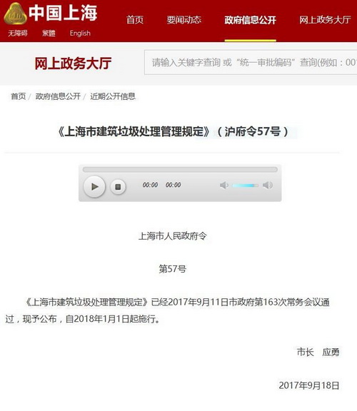The height and width of the screenshot is (411, 357).
Task: Select the 政府信息公开 navigation tab
Action: 250,20
